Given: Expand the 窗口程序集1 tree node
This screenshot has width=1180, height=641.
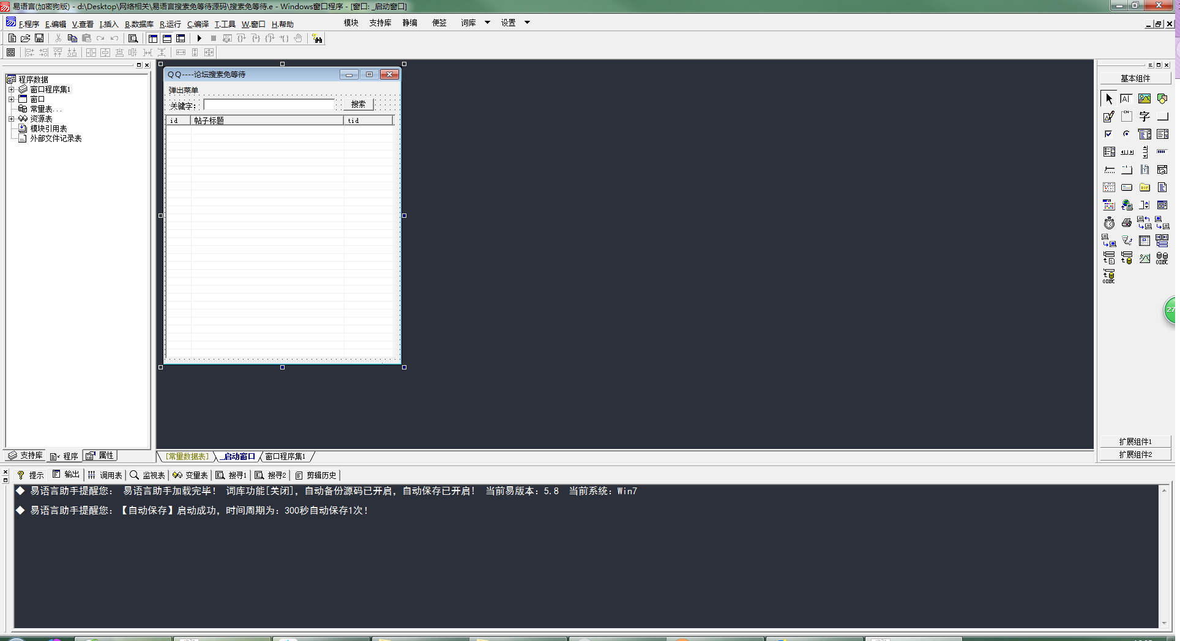Looking at the screenshot, I should point(11,89).
